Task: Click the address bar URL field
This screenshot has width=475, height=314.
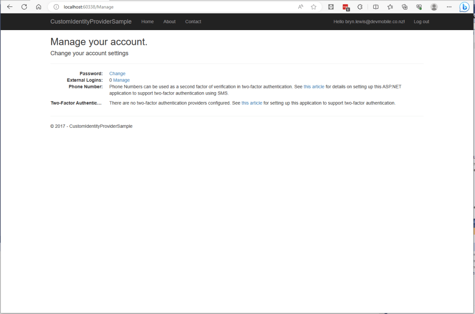Action: 176,7
